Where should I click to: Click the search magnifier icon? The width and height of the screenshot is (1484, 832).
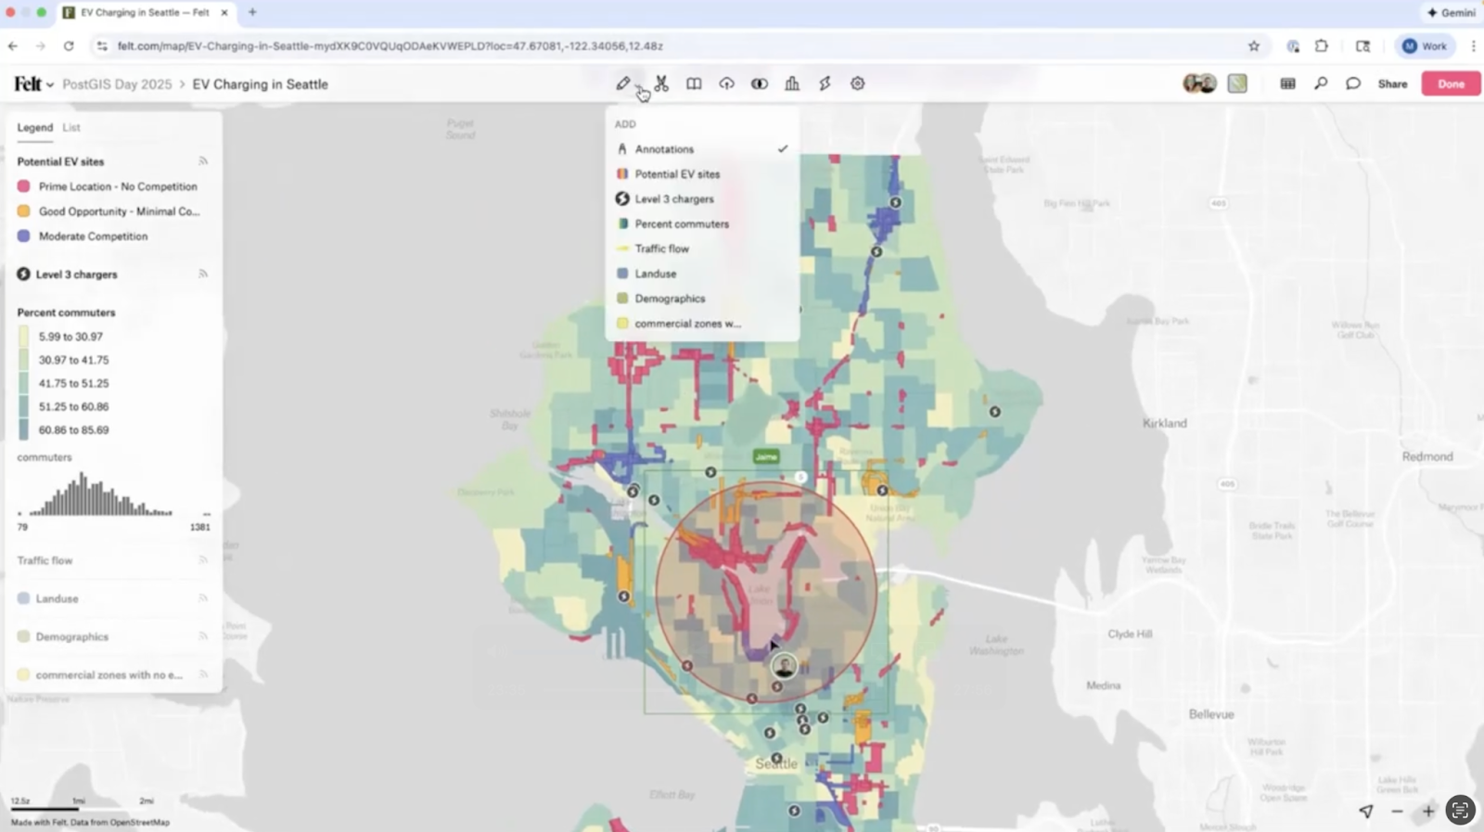click(1321, 83)
